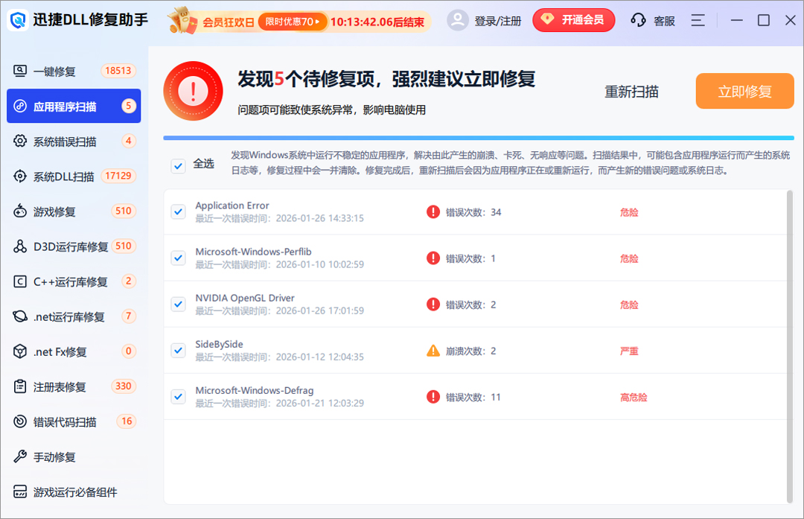Toggle the 全选 select-all checkbox
Image resolution: width=804 pixels, height=519 pixels.
pos(178,166)
